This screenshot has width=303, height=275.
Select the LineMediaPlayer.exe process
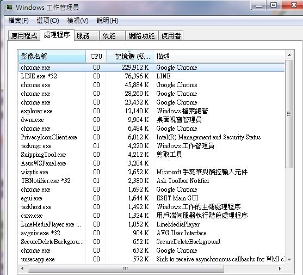151,224
